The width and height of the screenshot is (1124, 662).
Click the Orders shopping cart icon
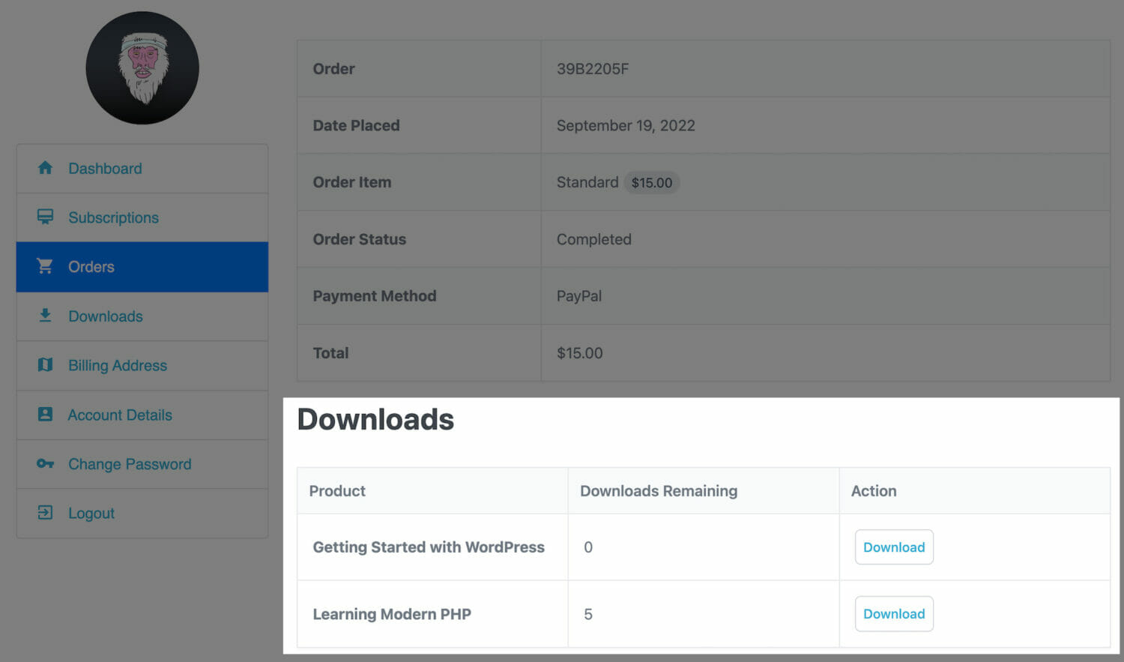coord(45,266)
